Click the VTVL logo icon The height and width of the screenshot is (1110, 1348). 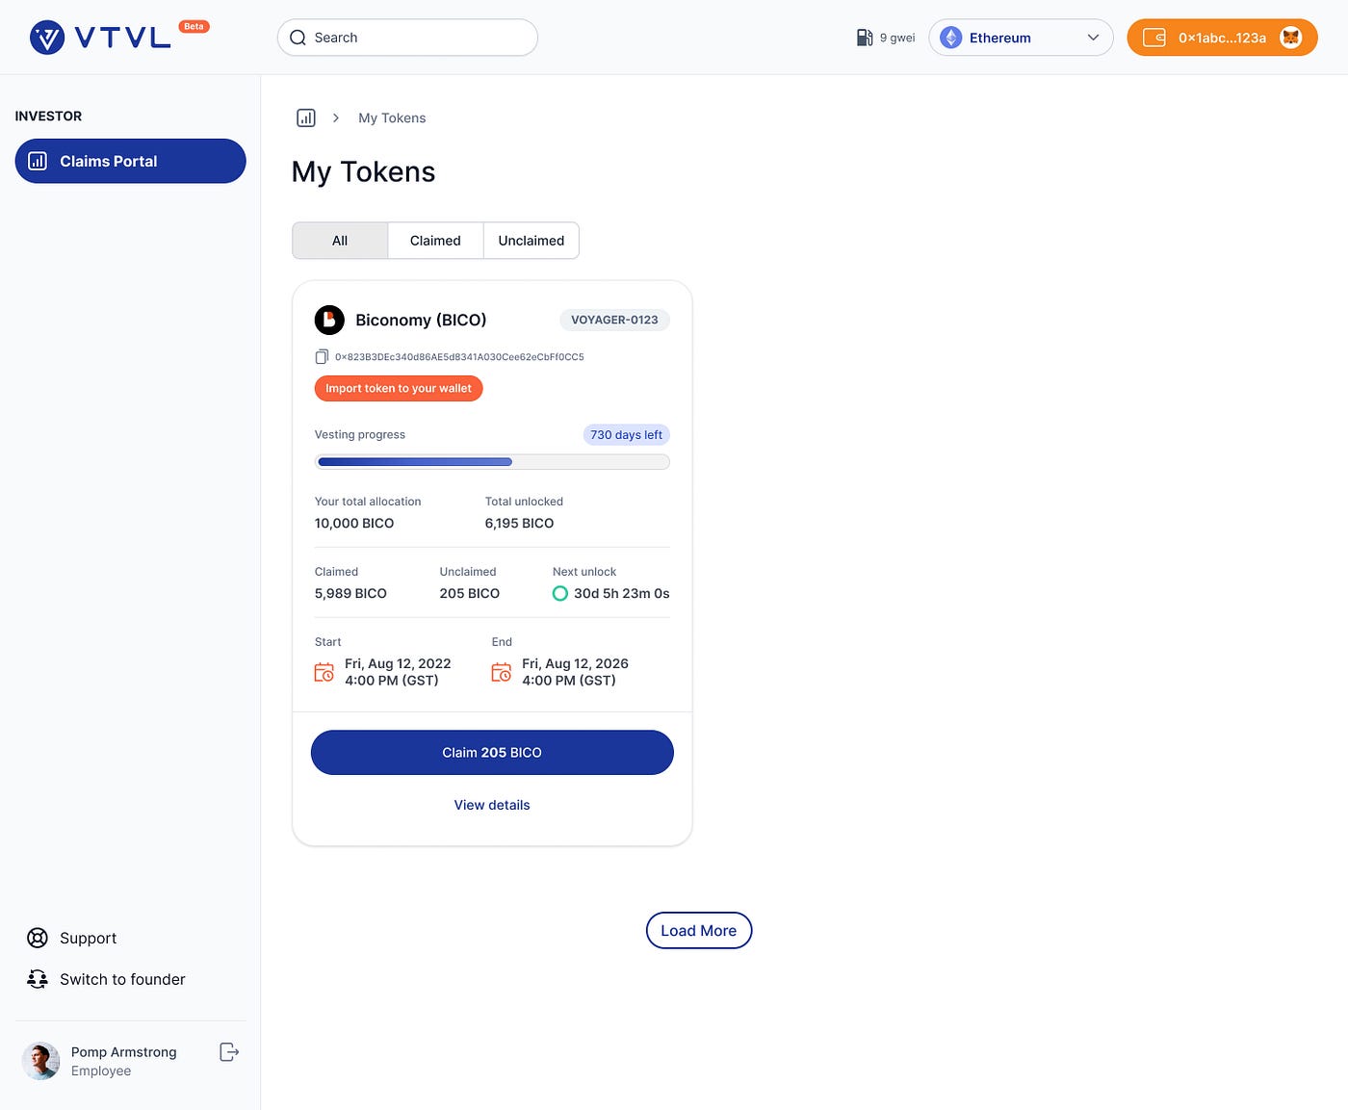[47, 38]
